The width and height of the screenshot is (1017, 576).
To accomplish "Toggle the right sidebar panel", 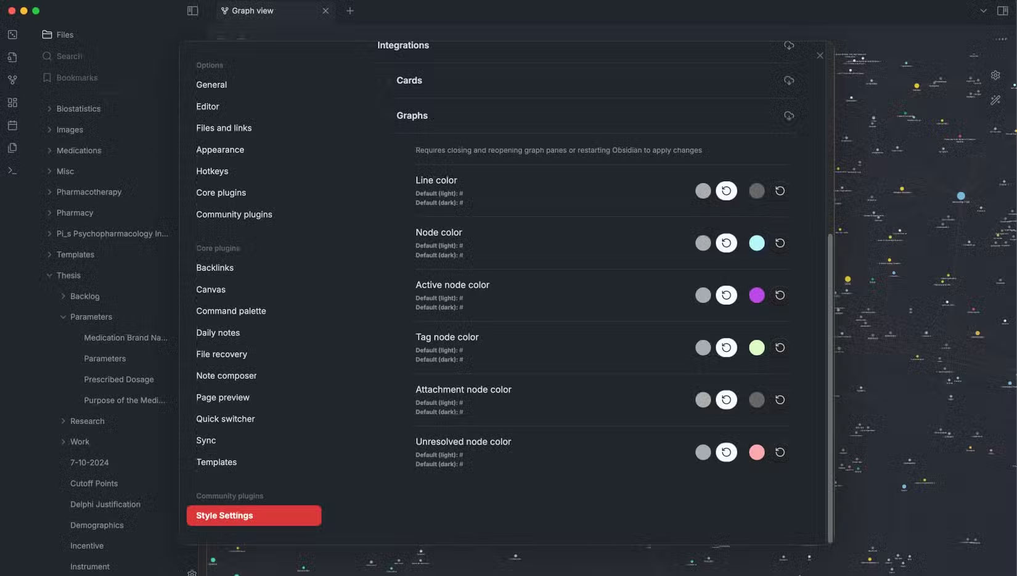I will (x=1003, y=10).
